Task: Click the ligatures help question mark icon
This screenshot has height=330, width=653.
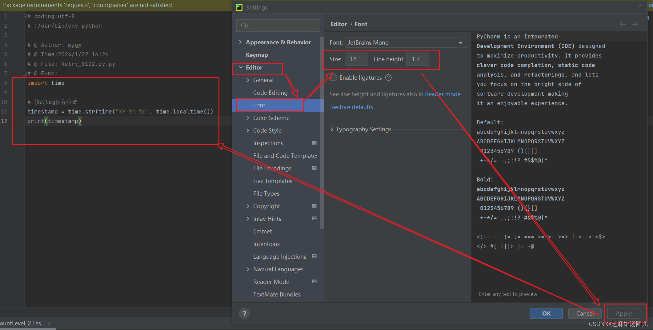Action: [388, 78]
